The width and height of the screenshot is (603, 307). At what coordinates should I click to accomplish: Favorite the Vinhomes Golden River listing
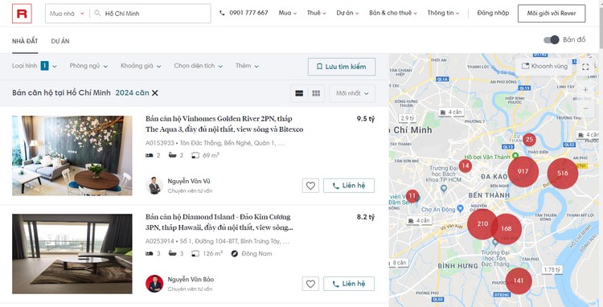[x=310, y=186]
